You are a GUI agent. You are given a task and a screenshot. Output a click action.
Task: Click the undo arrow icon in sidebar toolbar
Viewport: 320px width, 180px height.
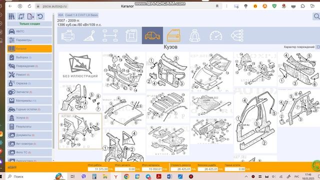[x=40, y=16]
